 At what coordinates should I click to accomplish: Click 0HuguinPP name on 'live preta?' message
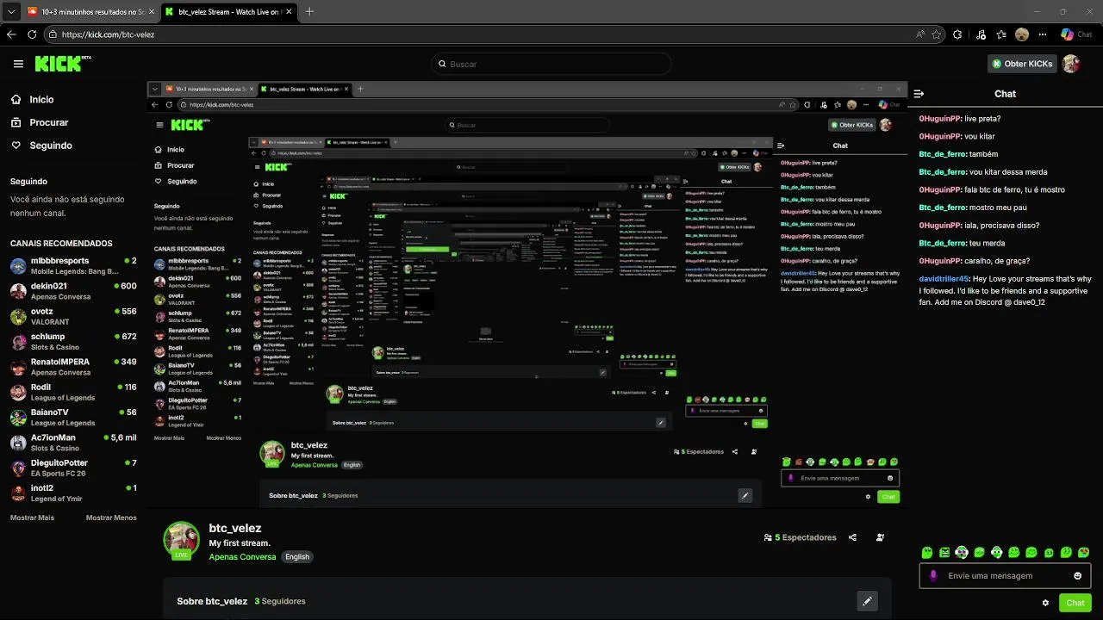coord(940,119)
